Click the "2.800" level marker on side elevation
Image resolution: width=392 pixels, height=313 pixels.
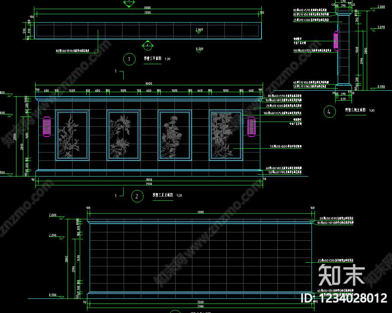377,8
